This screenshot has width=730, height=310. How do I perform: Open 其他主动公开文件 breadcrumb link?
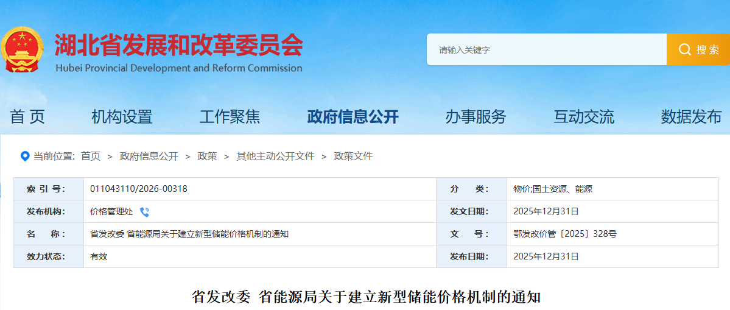coord(276,157)
